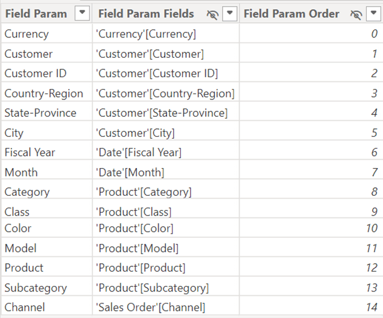
Task: Open the Field Param Fields filter dropdown
Action: click(229, 14)
